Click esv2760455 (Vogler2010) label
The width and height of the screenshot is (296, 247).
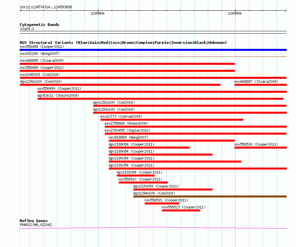pos(127,130)
